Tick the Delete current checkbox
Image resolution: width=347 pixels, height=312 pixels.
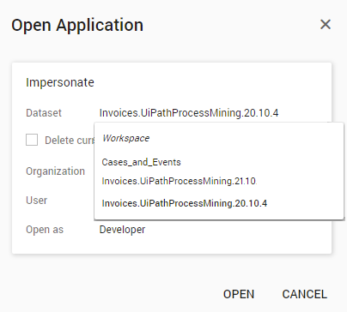[32, 140]
